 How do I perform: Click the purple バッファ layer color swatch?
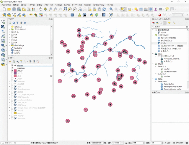pos(15,73)
